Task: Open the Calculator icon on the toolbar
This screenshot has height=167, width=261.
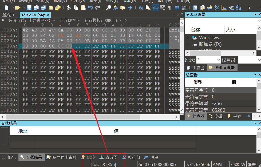Action: (x=195, y=7)
